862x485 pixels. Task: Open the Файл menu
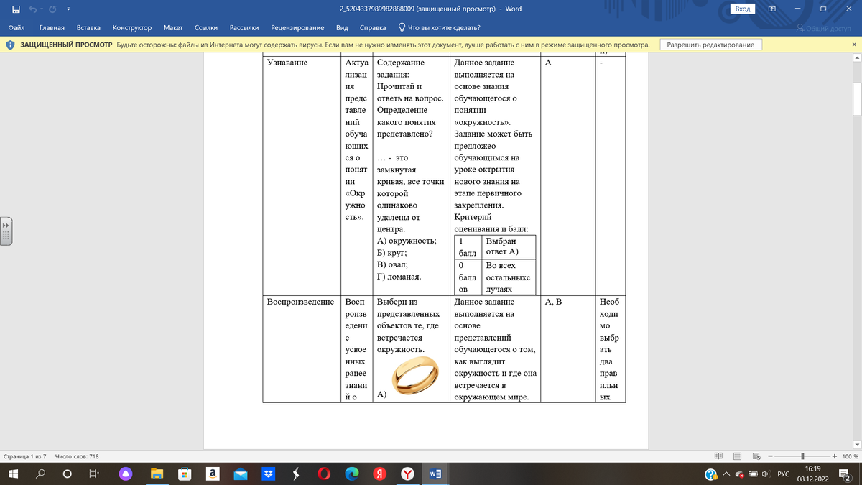click(17, 28)
